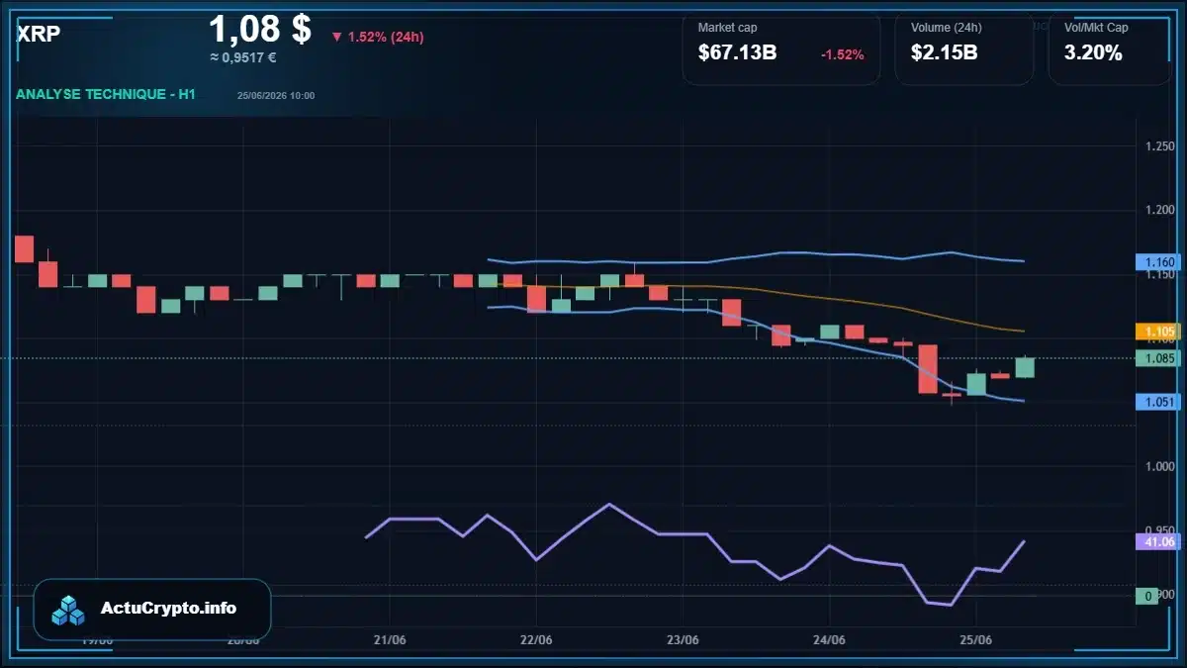The height and width of the screenshot is (668, 1187).
Task: Select the Market cap label
Action: click(727, 28)
